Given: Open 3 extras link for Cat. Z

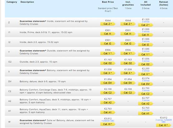Looking at the screenshot, I should coord(146,22).
